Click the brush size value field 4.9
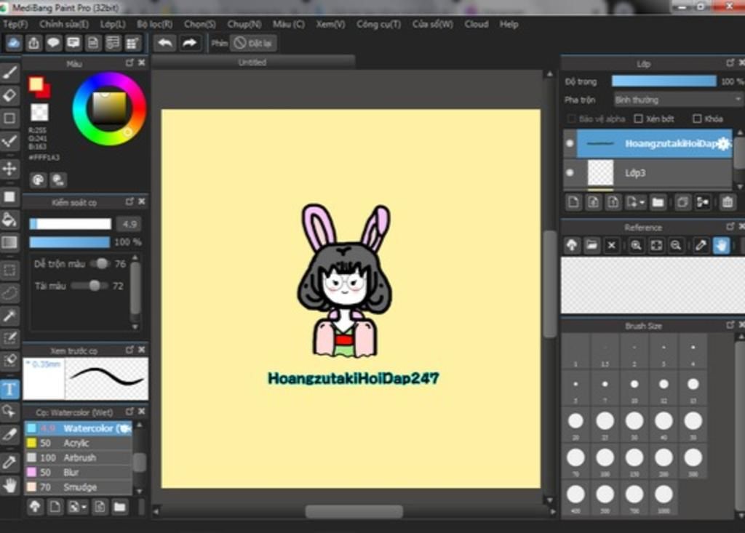Viewport: 745px width, 533px height. click(x=129, y=224)
